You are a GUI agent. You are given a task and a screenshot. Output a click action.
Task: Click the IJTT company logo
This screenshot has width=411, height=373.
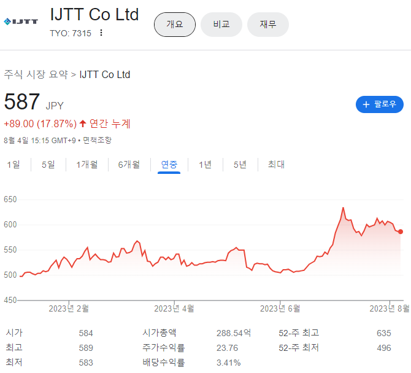pos(21,22)
